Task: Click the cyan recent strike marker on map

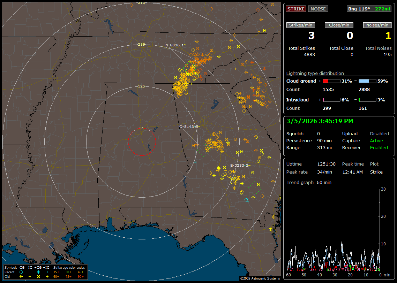Action: [x=246, y=200]
